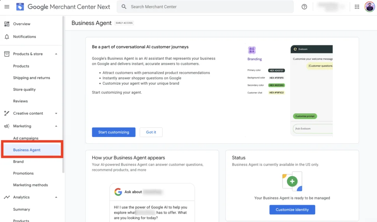Click the green plus status icon

pos(292,182)
